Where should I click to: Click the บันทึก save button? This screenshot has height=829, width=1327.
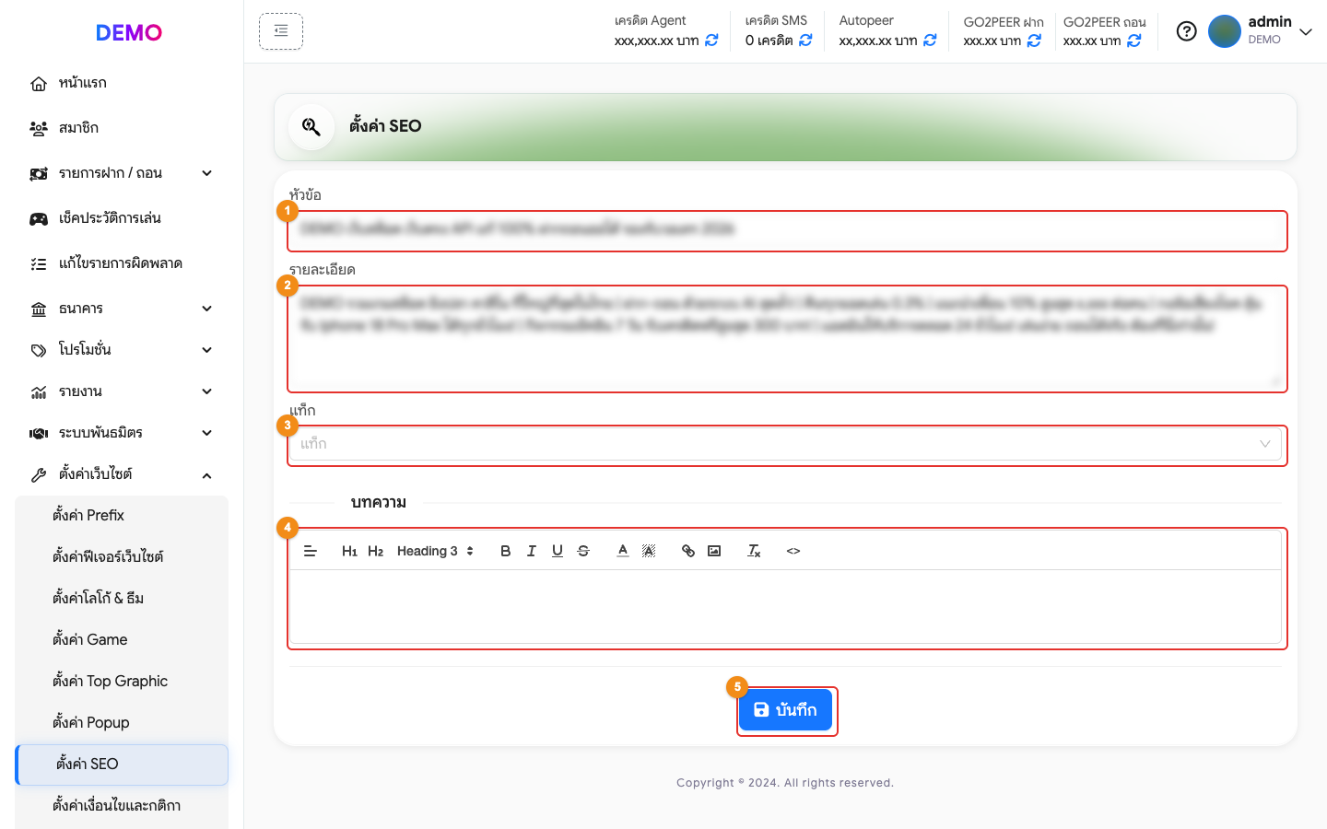point(786,710)
